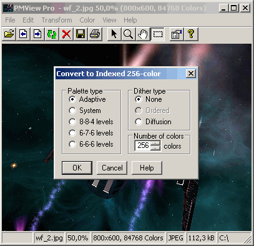Select 6-7-6 levels palette

(91, 133)
